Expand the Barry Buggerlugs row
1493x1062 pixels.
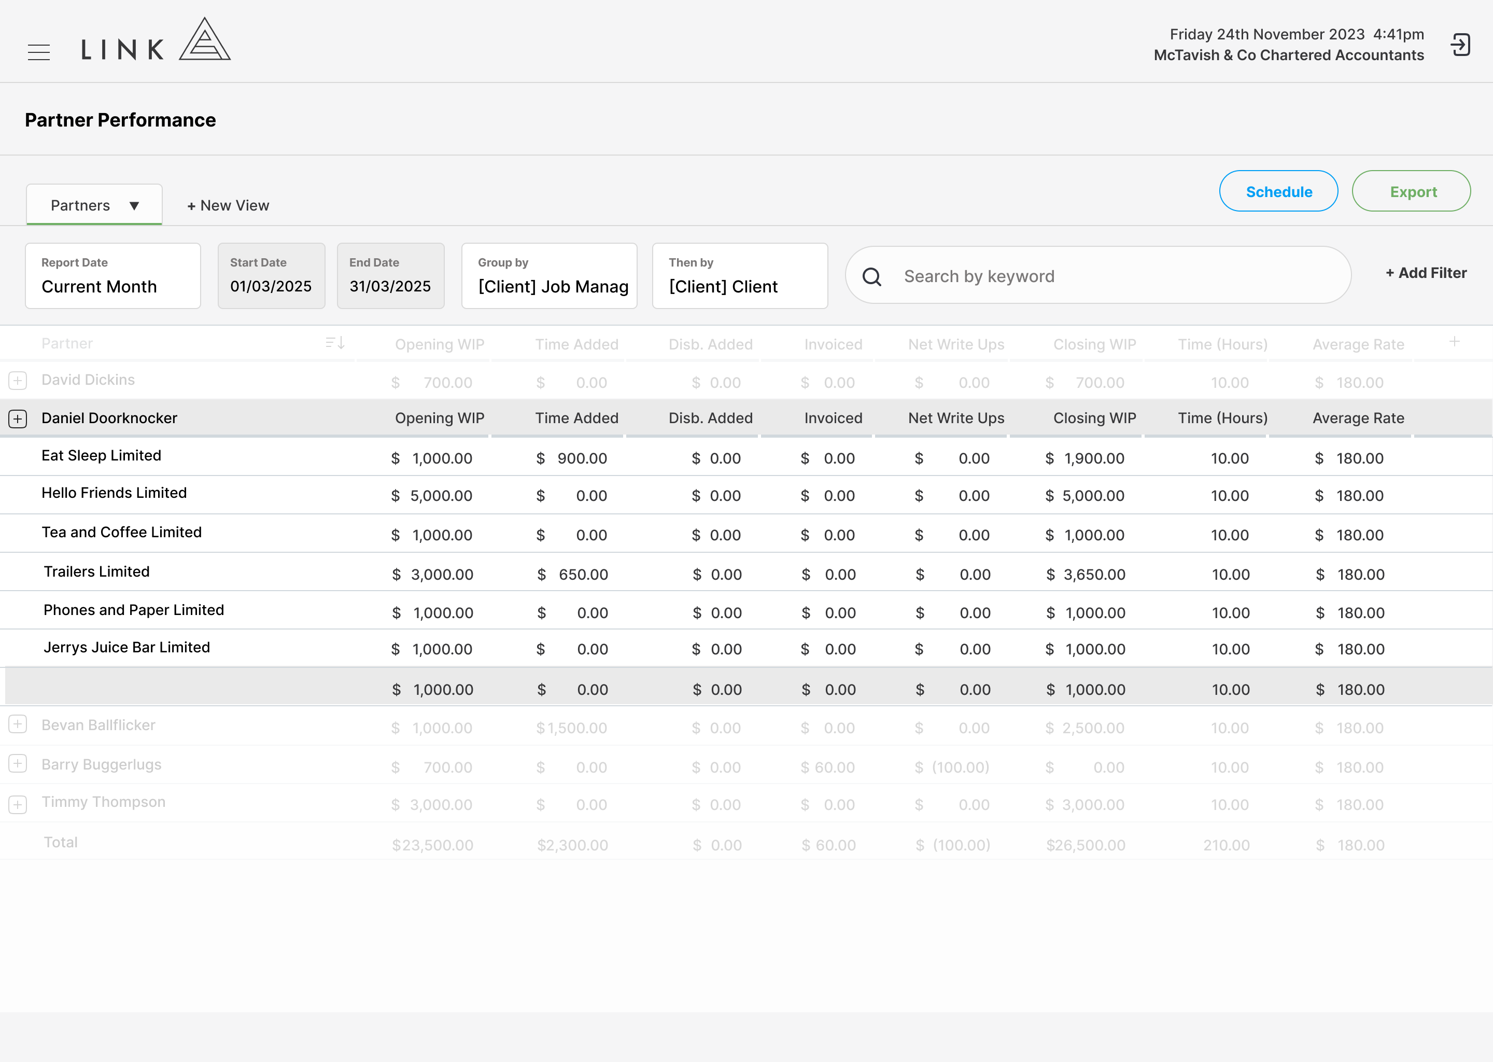click(18, 763)
